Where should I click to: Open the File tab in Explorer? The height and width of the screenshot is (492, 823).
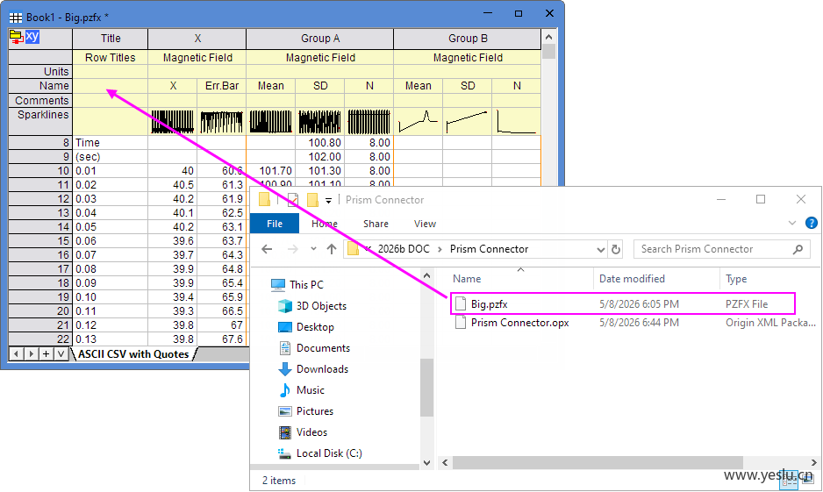(x=275, y=224)
